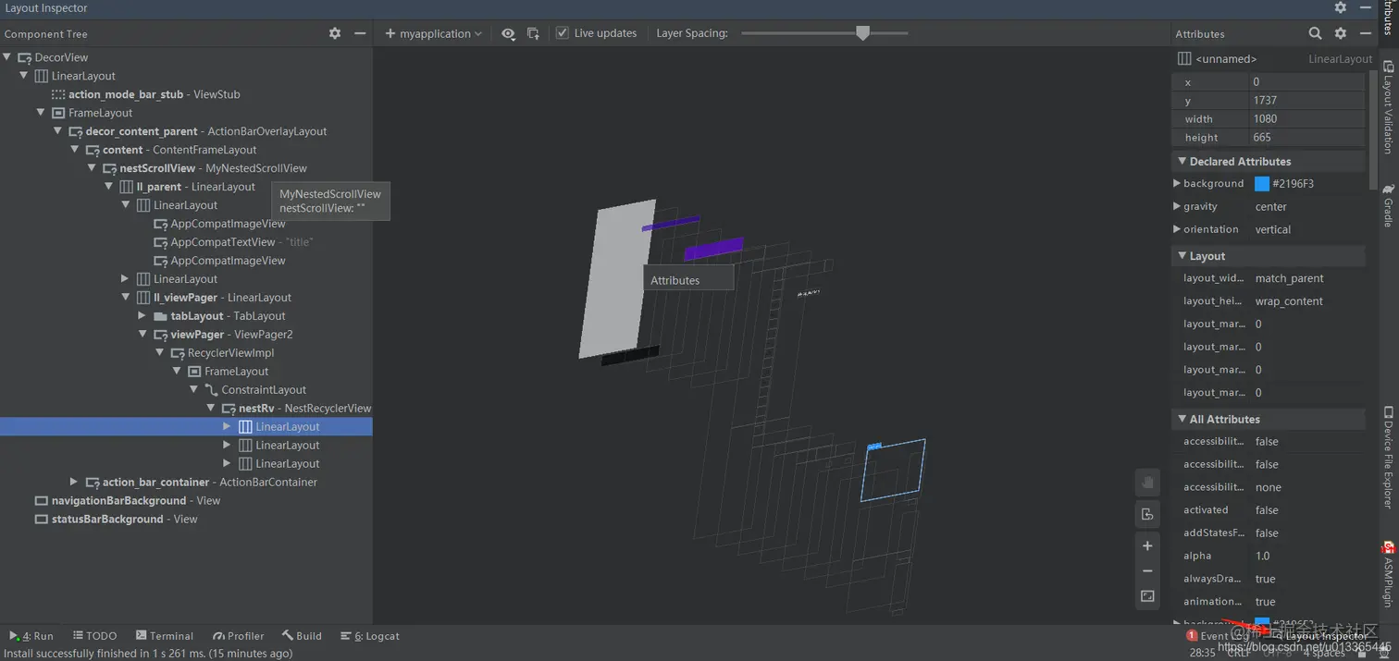Open the myapplication process dropdown
Image resolution: width=1399 pixels, height=661 pixels.
pyautogui.click(x=434, y=33)
